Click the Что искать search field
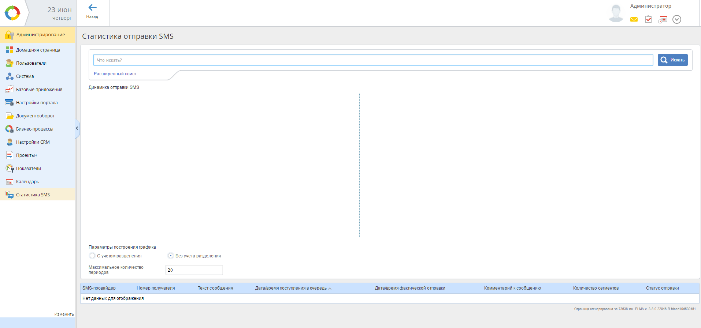The height and width of the screenshot is (328, 701). click(x=373, y=60)
